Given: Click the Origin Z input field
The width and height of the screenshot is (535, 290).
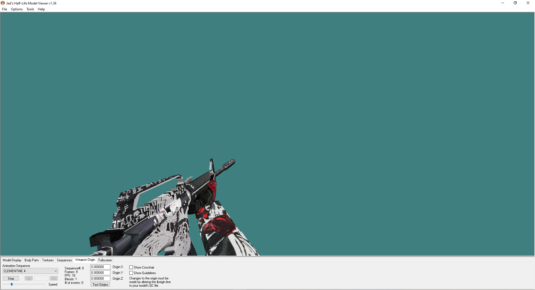Looking at the screenshot, I should tap(100, 279).
